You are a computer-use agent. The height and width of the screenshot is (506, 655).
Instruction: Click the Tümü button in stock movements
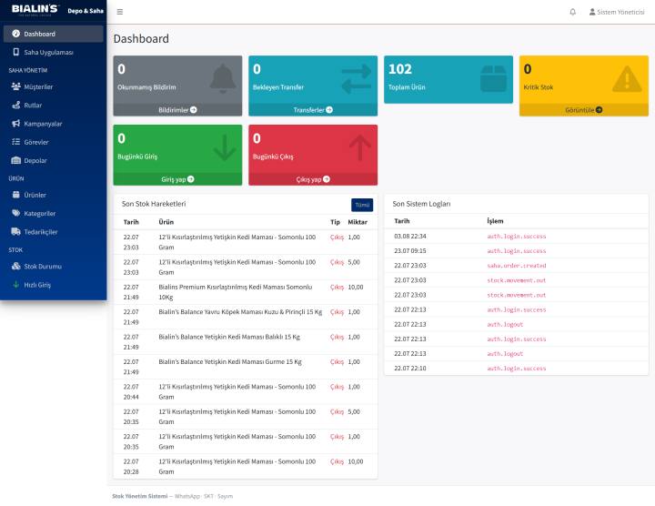click(362, 205)
